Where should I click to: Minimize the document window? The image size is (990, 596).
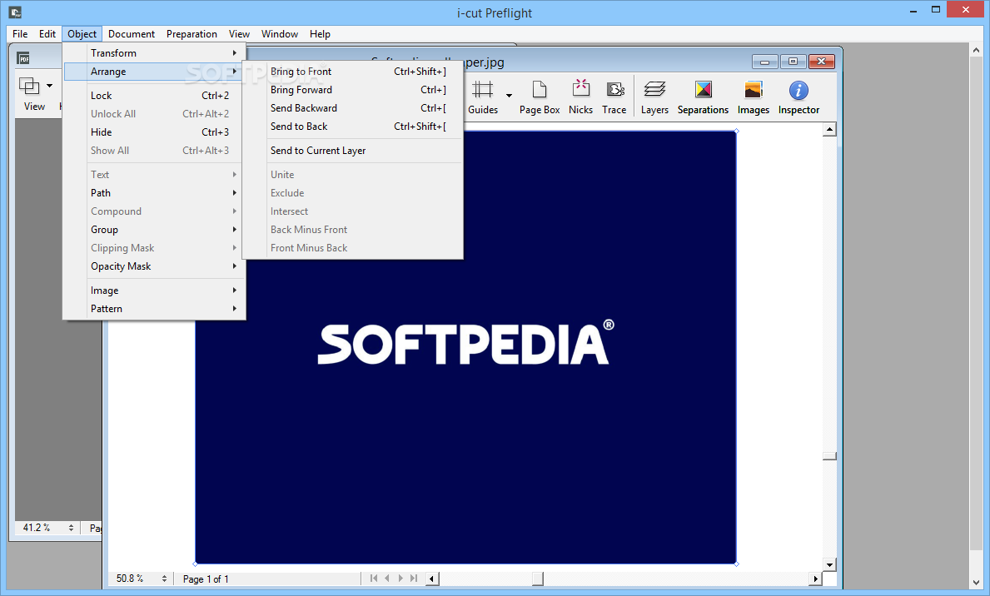765,62
